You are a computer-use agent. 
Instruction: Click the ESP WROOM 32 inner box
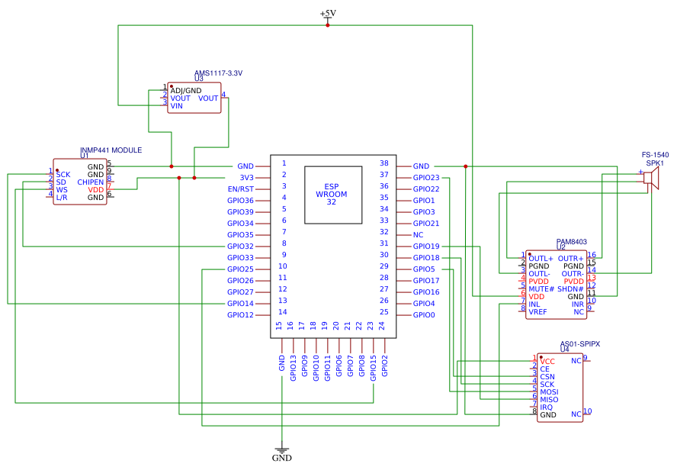point(333,195)
